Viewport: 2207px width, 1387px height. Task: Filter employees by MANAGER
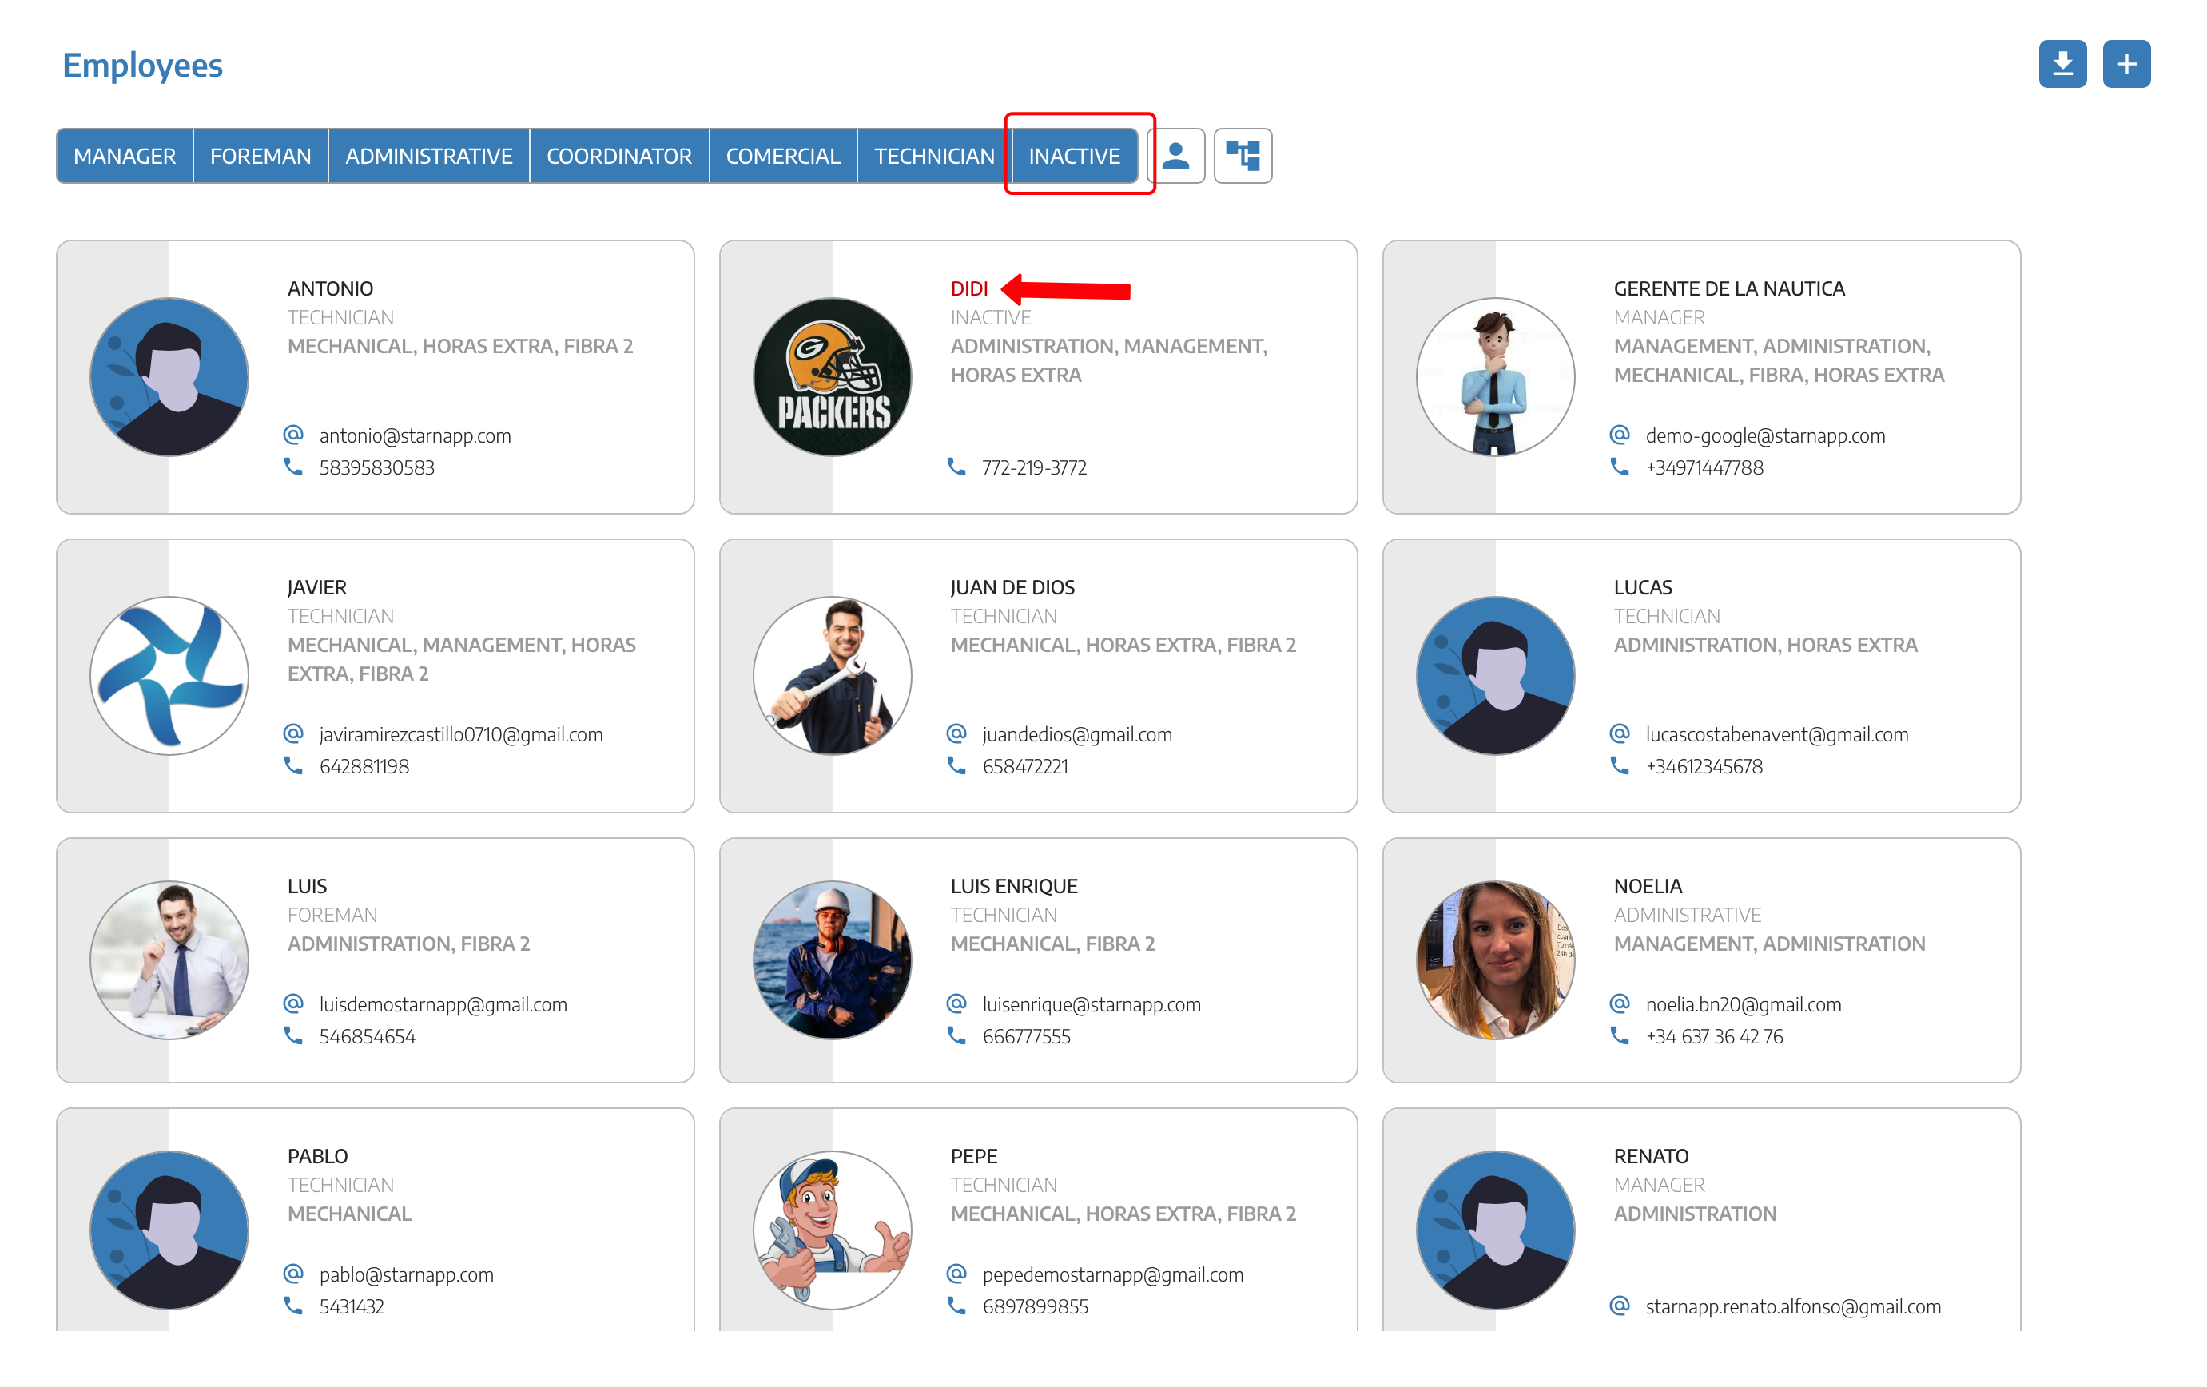[x=125, y=156]
